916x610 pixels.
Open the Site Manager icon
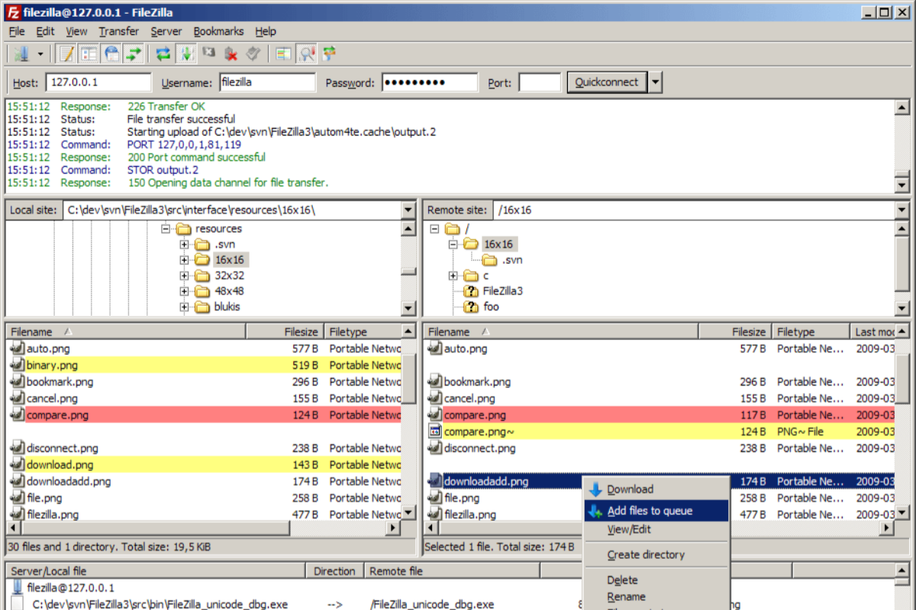(21, 54)
